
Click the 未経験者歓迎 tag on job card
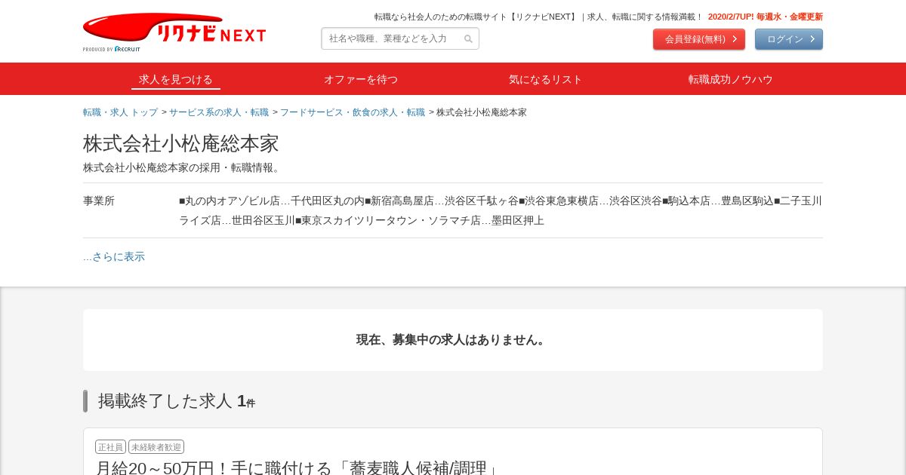pyautogui.click(x=156, y=447)
